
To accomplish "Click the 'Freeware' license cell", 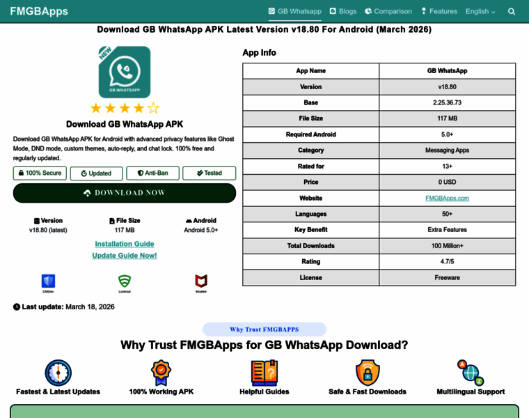I will coord(447,277).
